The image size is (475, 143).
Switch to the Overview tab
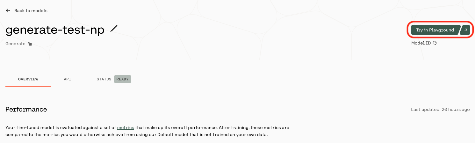[x=28, y=79]
